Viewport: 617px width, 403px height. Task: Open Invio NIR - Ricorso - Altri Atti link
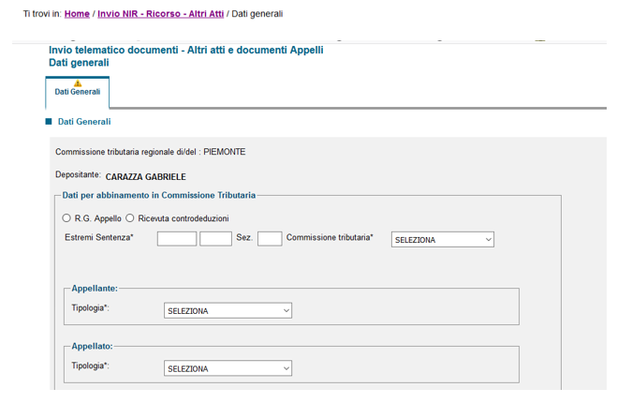coord(160,14)
